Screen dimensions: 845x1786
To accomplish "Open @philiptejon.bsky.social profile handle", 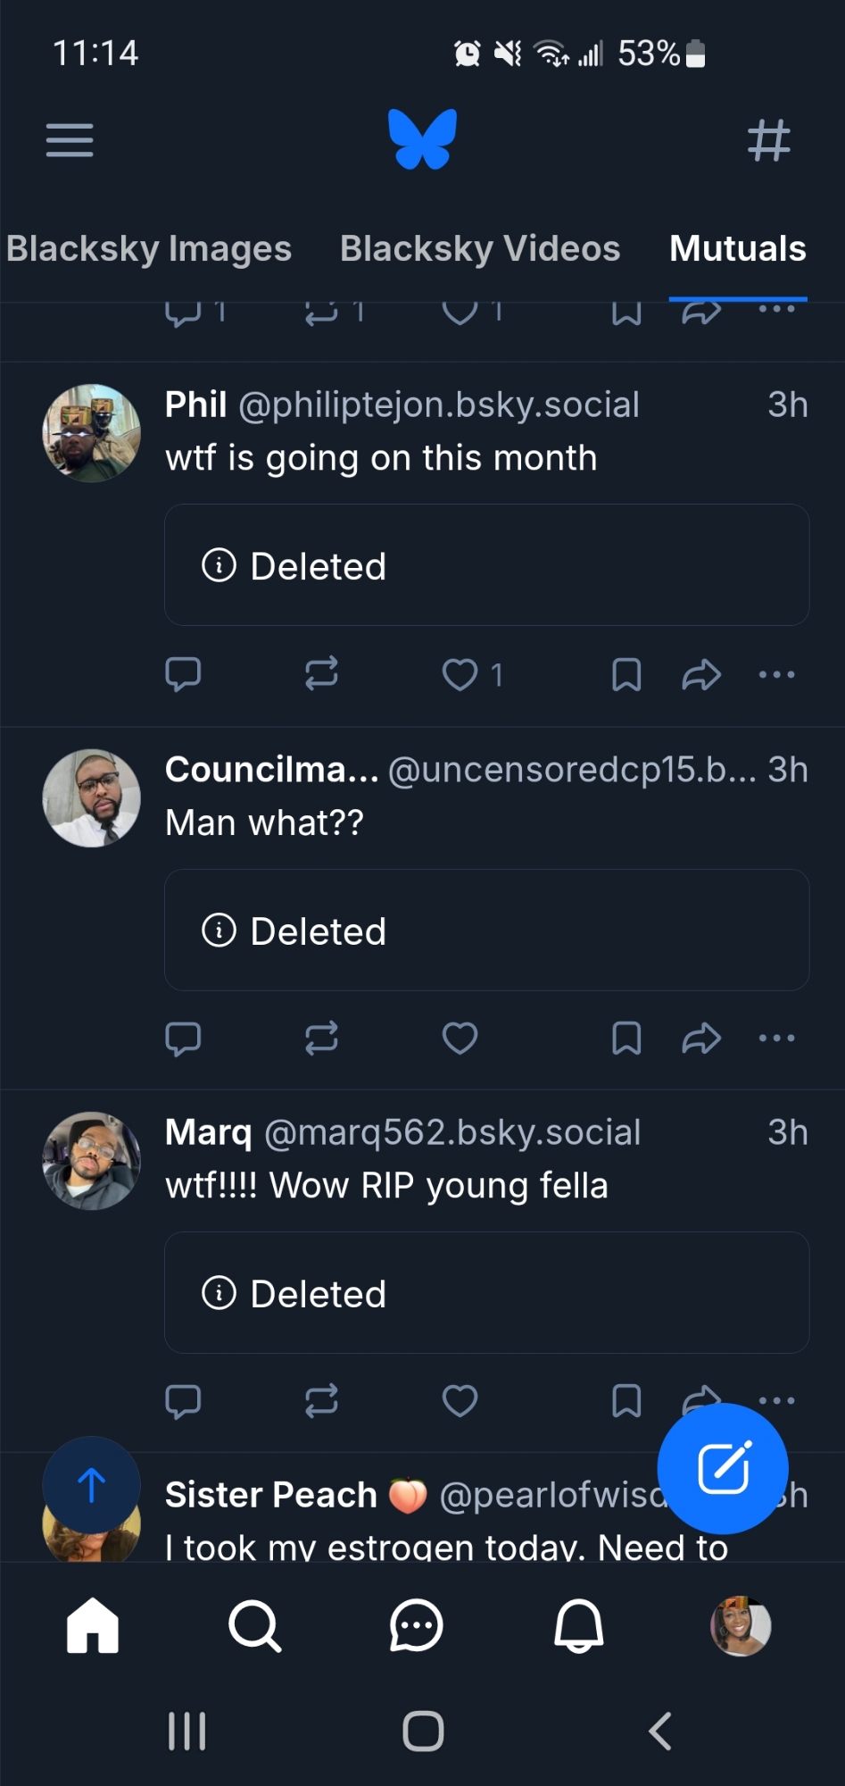I will point(438,405).
